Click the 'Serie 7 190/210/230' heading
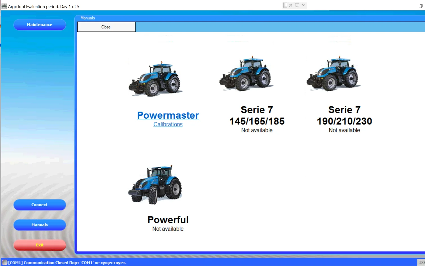 point(344,115)
